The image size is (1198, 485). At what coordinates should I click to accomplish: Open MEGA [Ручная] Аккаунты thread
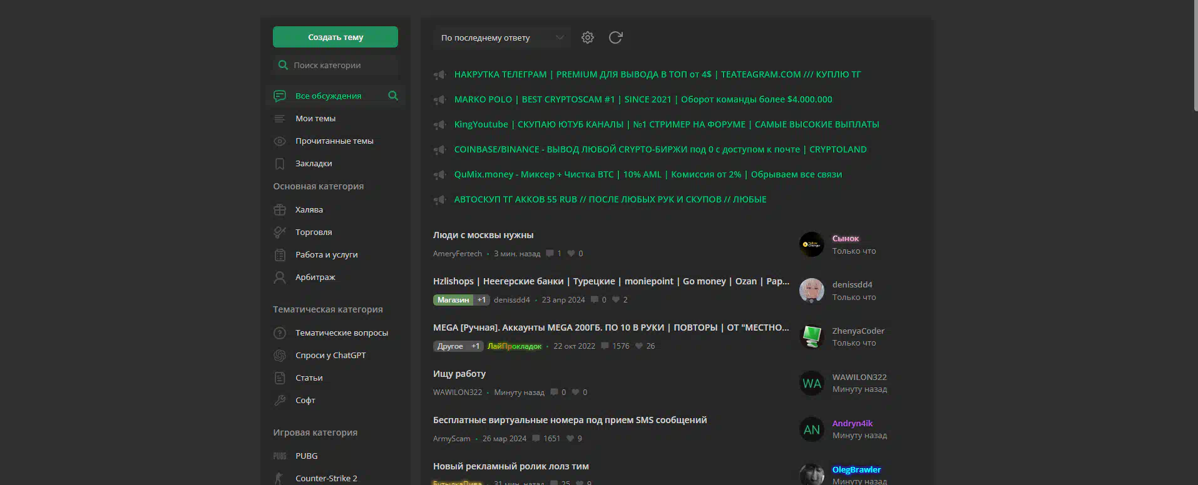click(611, 327)
